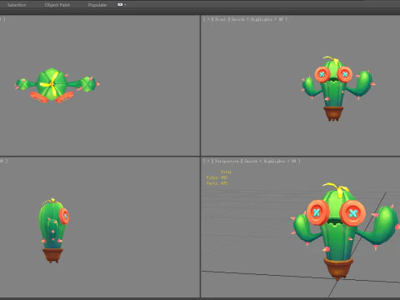The width and height of the screenshot is (400, 300).
Task: Open Perspective viewport Smooth + Highlights shading menu
Action: pyautogui.click(x=272, y=161)
